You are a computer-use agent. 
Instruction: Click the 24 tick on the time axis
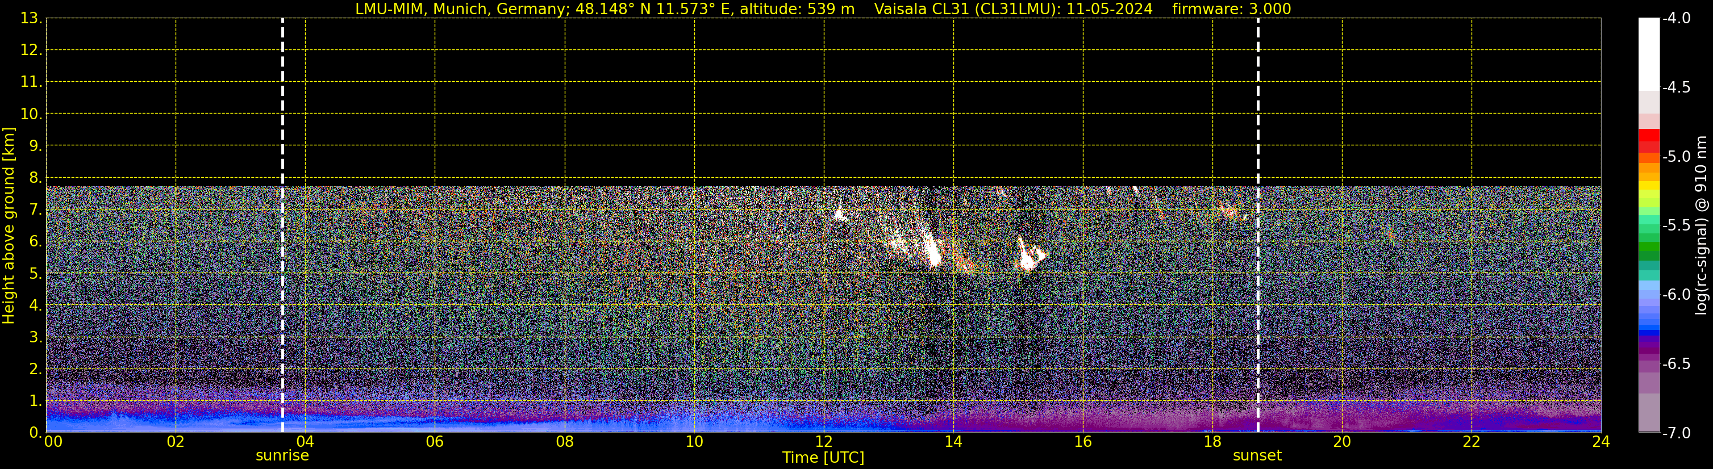pyautogui.click(x=1601, y=442)
